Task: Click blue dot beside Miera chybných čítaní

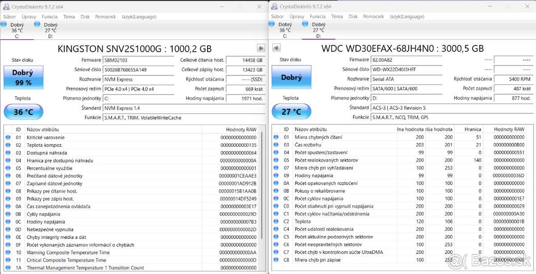Action: point(276,137)
